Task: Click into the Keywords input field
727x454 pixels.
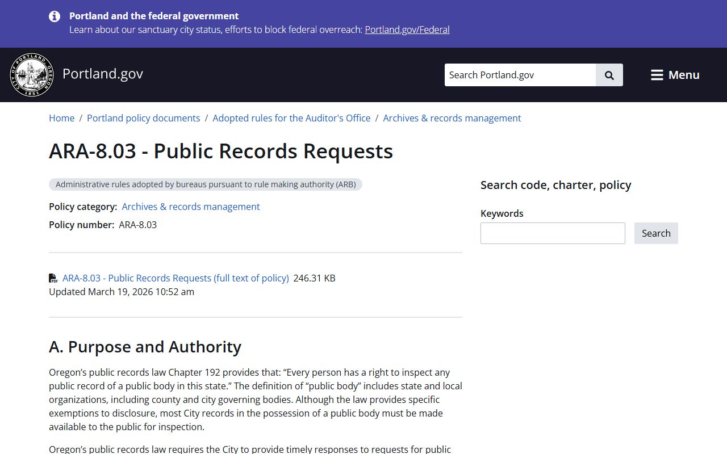Action: 553,233
